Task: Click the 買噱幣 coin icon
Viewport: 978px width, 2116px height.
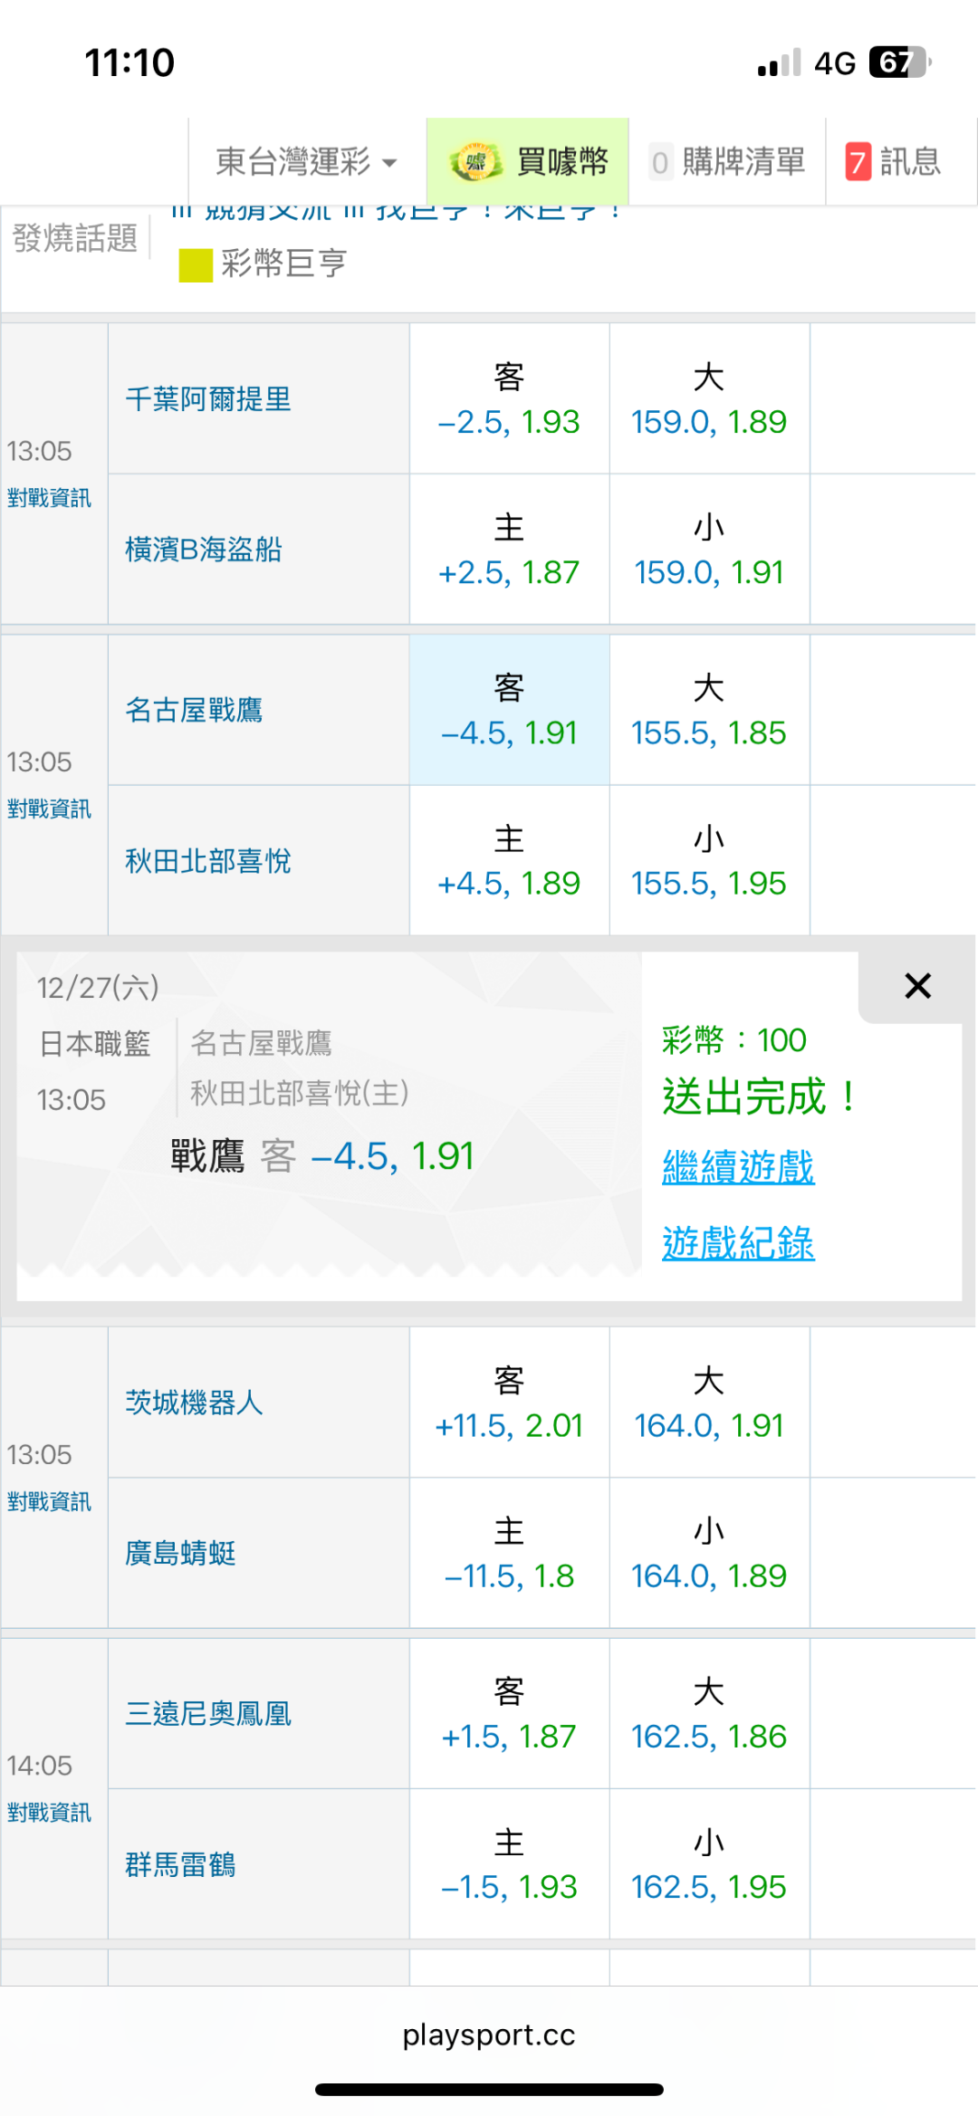Action: click(x=475, y=162)
